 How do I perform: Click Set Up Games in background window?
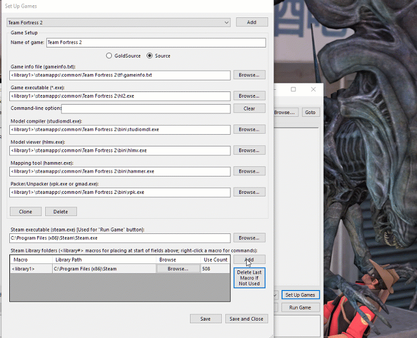pyautogui.click(x=300, y=295)
